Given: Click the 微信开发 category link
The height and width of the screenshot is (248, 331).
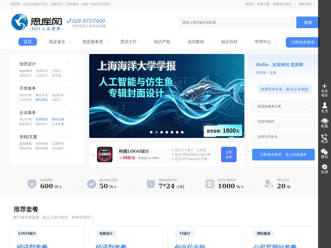Looking at the screenshot, I should 42,95.
